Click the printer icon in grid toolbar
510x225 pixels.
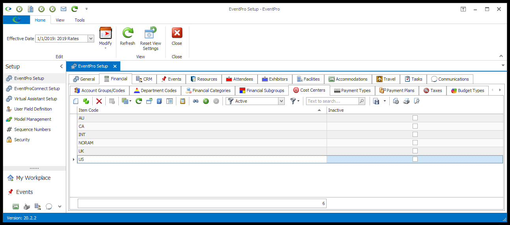pos(406,101)
